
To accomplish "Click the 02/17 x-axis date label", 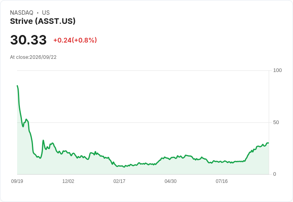I will tap(119, 181).
